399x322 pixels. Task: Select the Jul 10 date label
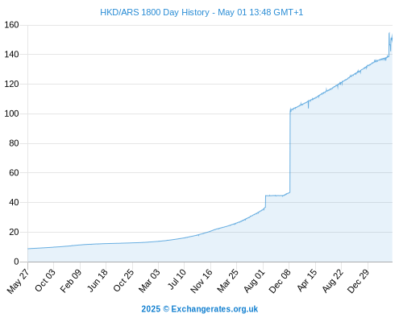click(x=177, y=279)
